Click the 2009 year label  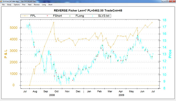point(121,95)
